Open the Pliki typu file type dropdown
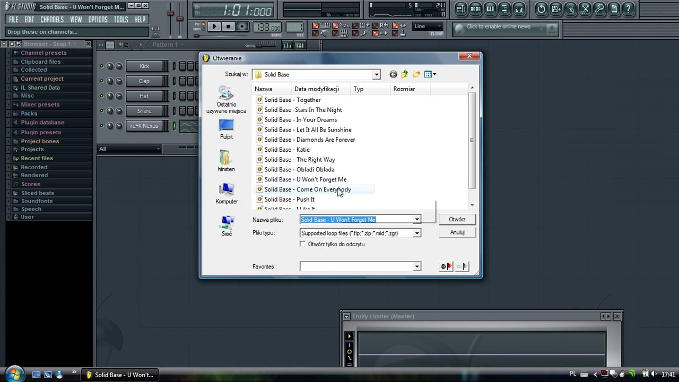This screenshot has height=382, width=679. pos(417,233)
